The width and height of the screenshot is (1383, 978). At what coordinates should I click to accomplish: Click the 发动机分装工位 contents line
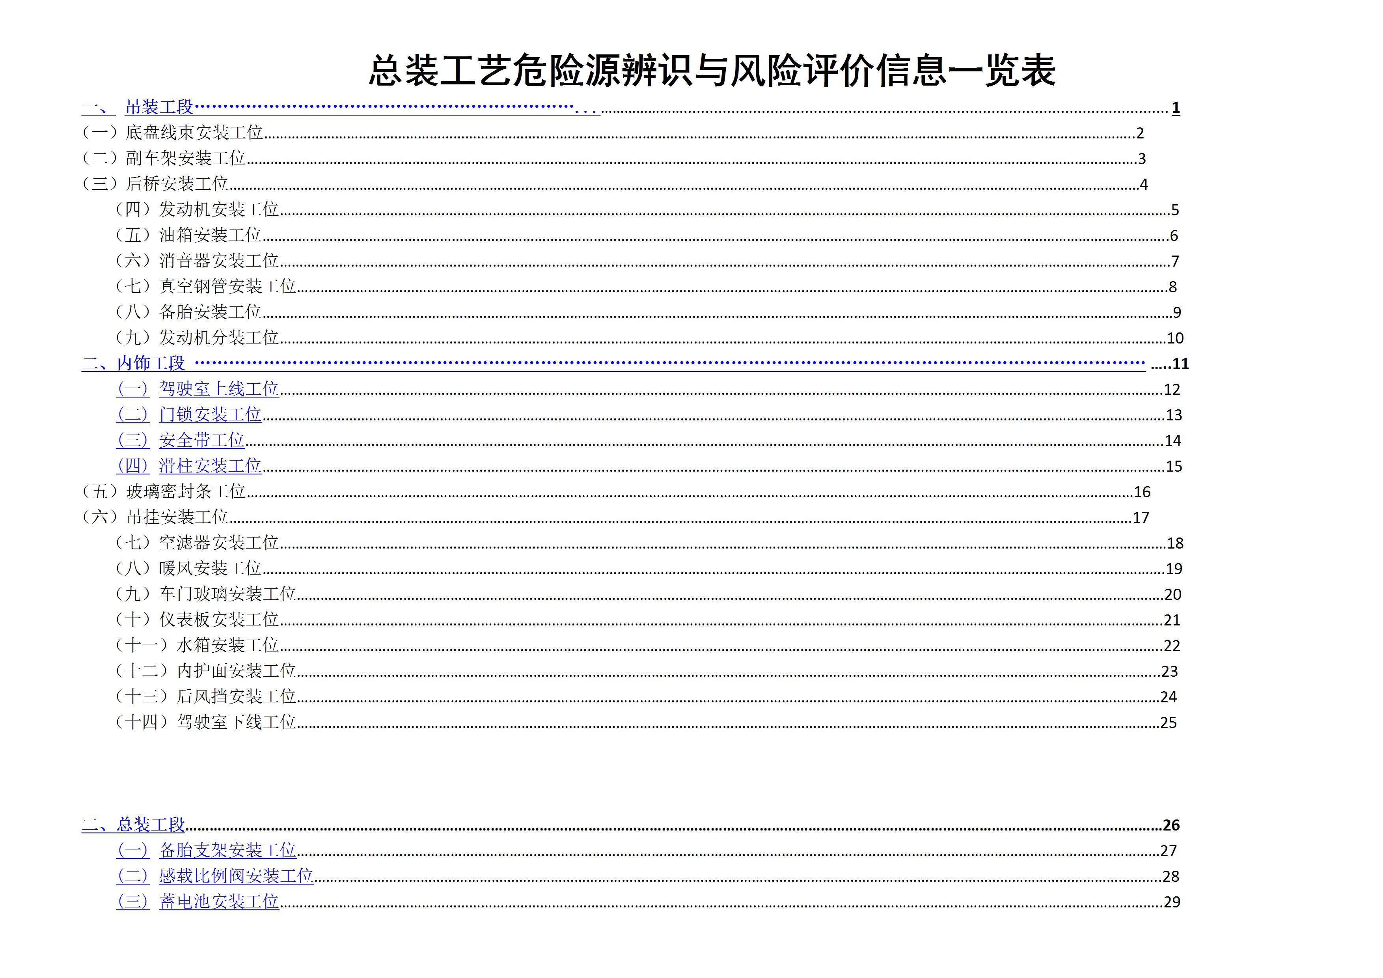click(219, 338)
